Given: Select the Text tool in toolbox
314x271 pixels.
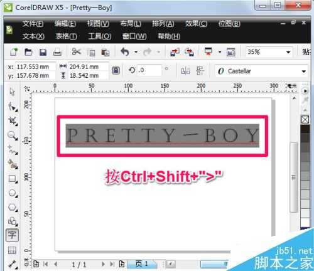Looking at the screenshot, I should tap(12, 235).
